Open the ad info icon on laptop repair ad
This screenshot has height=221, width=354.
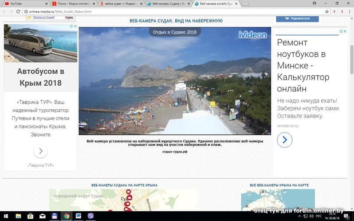point(341,31)
